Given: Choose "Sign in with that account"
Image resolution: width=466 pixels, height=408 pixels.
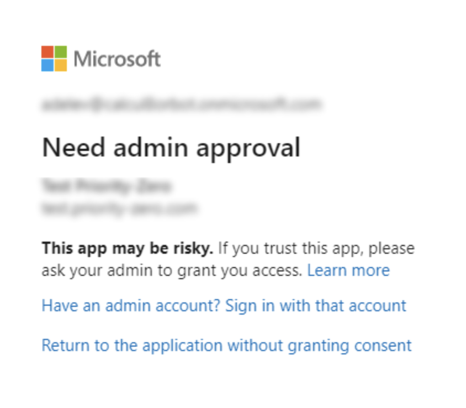Looking at the screenshot, I should pyautogui.click(x=316, y=306).
